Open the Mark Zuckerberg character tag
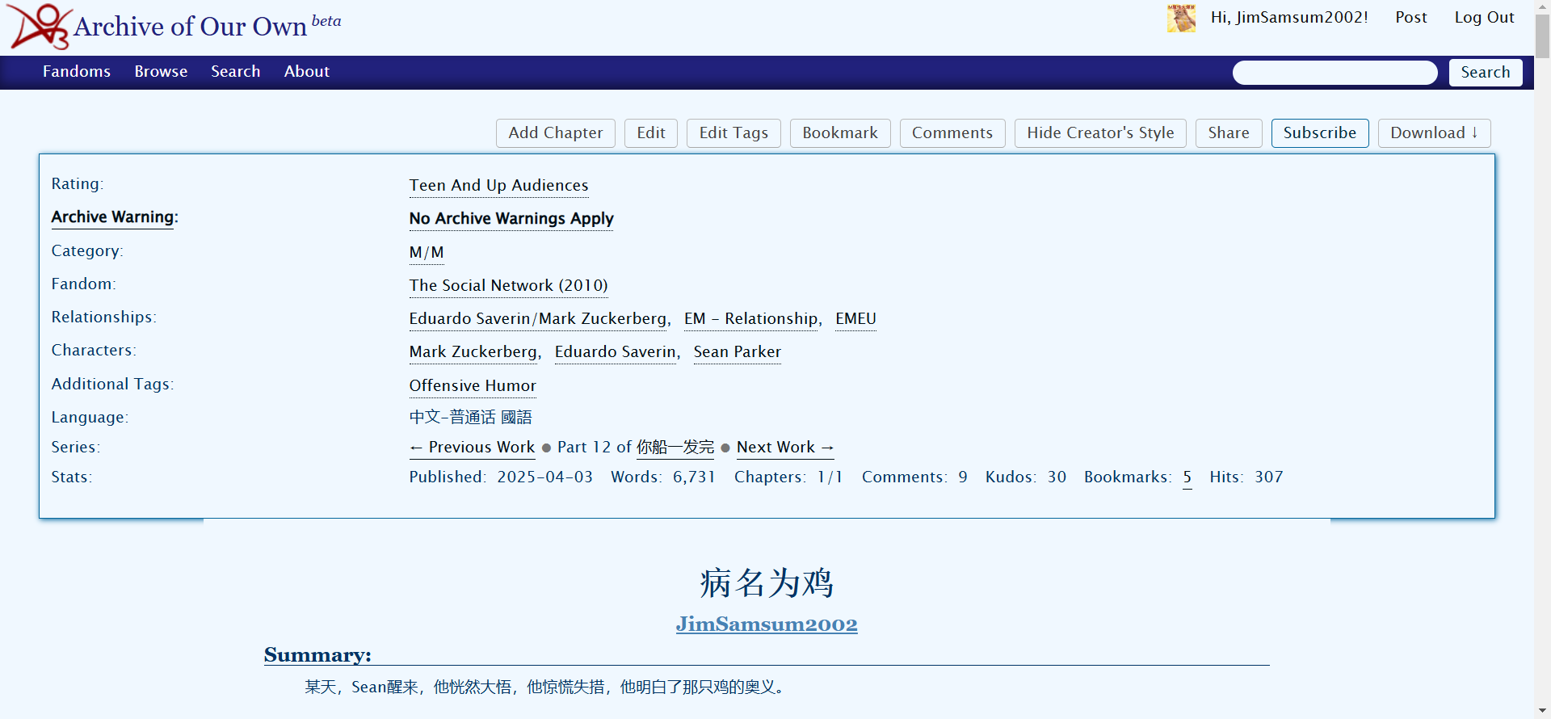This screenshot has width=1551, height=719. point(473,352)
